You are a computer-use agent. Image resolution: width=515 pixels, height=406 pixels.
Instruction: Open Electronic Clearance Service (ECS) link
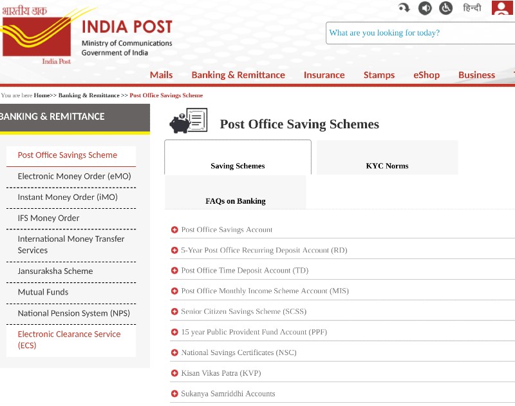pyautogui.click(x=70, y=340)
